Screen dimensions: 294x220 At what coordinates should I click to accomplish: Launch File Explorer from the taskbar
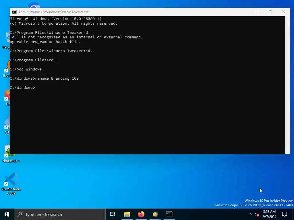click(x=127, y=214)
